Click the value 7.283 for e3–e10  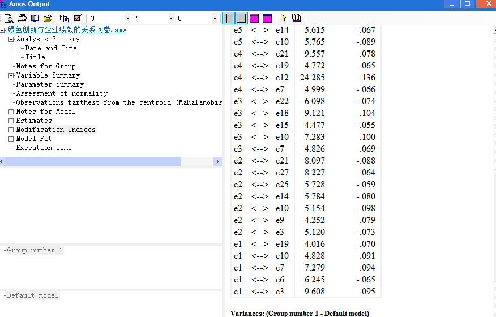(x=315, y=137)
